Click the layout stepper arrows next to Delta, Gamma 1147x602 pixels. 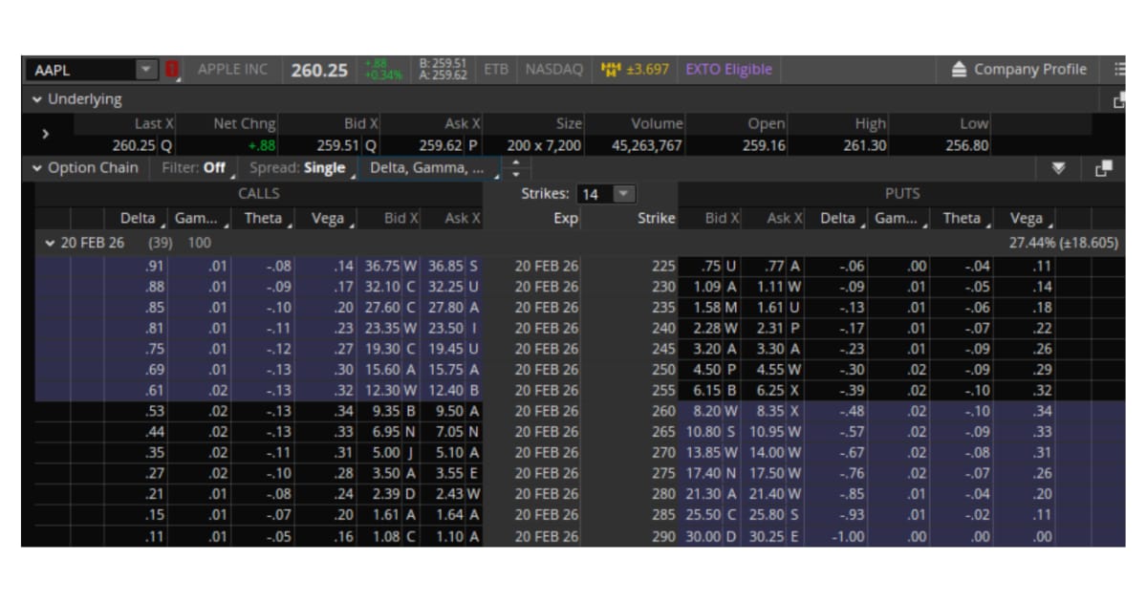pos(516,168)
